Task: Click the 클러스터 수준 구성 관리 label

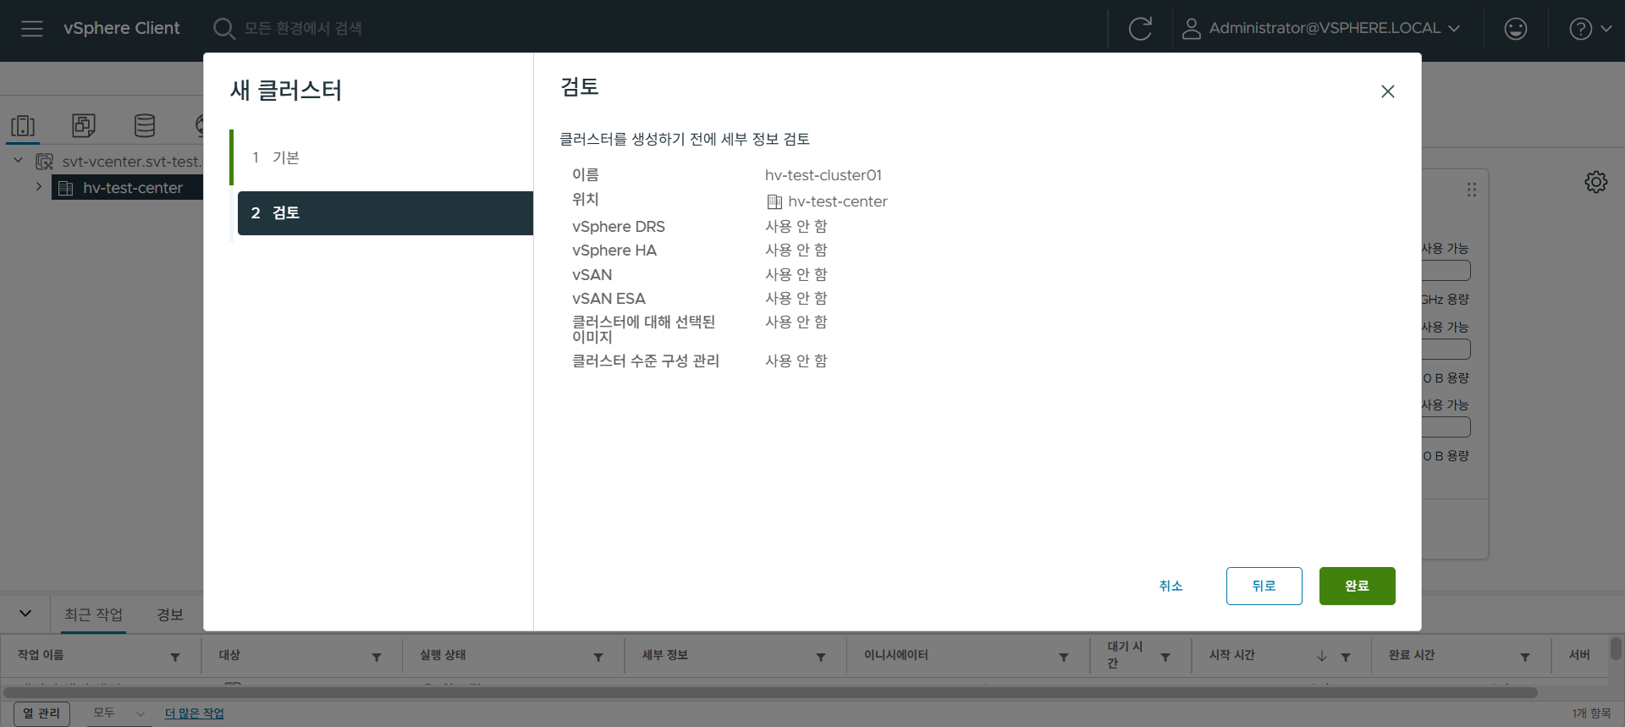Action: click(646, 361)
